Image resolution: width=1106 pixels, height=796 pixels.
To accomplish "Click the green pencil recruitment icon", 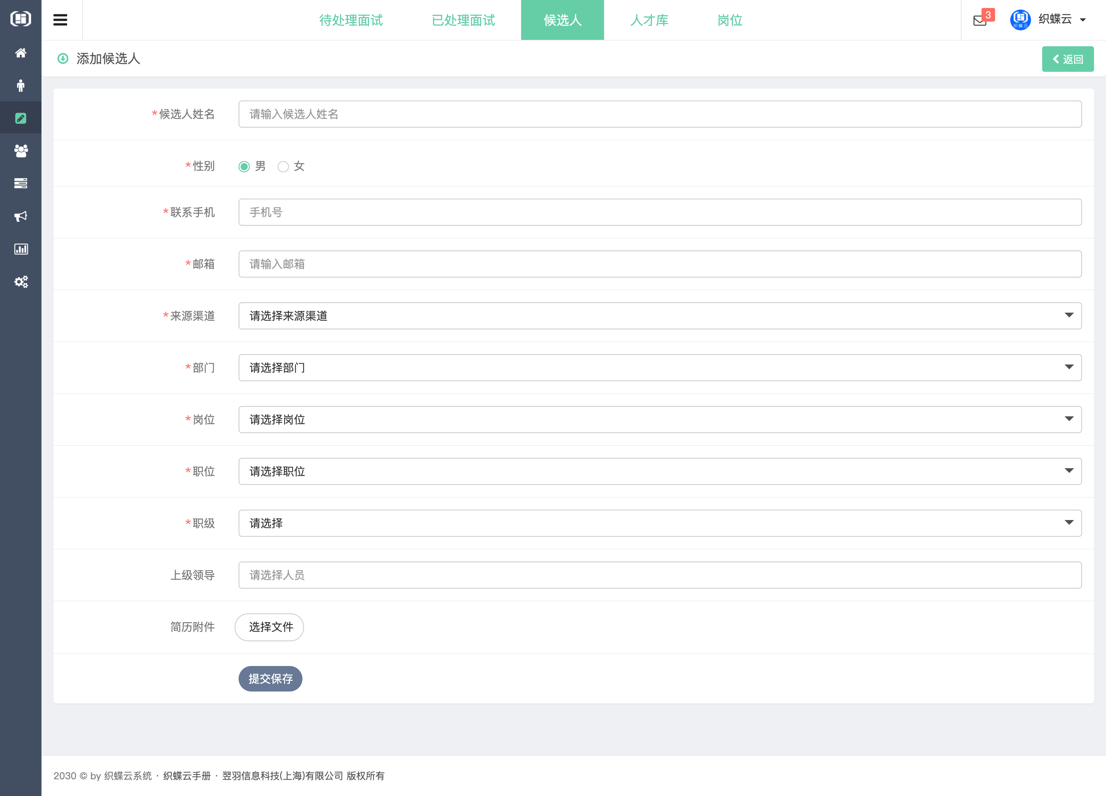I will [x=20, y=118].
